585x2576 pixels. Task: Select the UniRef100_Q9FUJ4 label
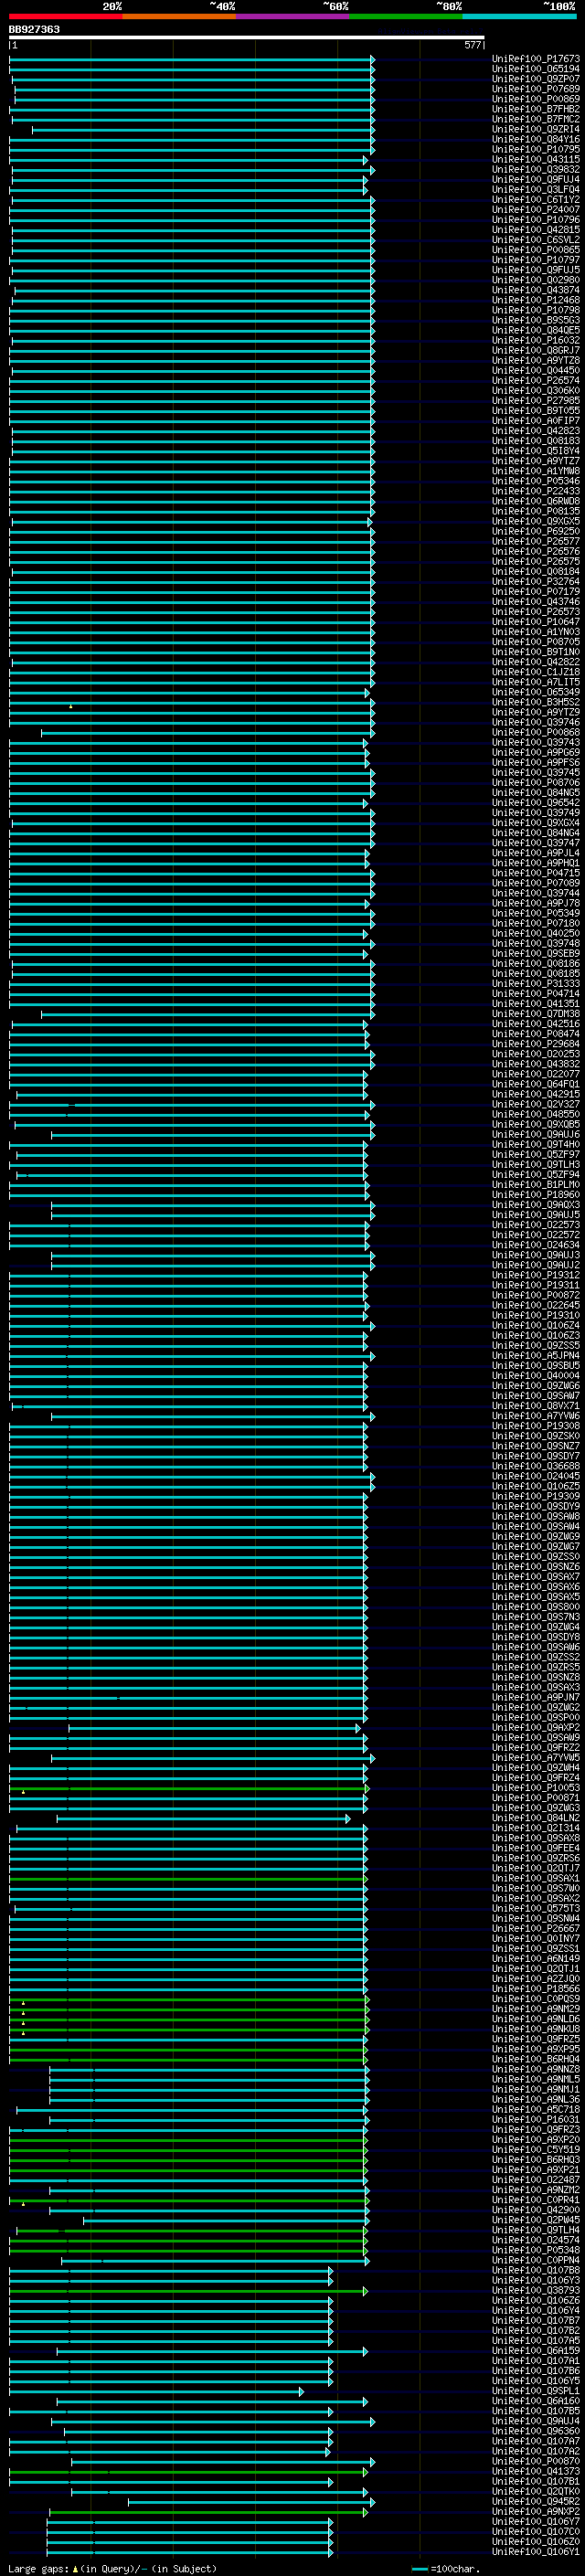pyautogui.click(x=536, y=179)
